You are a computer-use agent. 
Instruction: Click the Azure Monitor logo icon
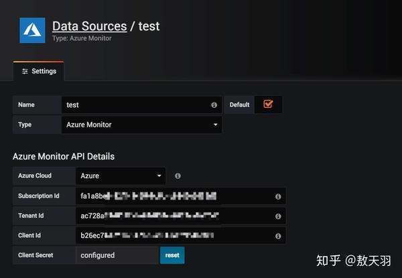[x=32, y=31]
